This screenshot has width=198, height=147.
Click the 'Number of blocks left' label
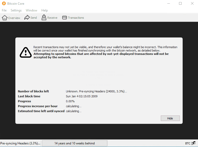[33, 91]
